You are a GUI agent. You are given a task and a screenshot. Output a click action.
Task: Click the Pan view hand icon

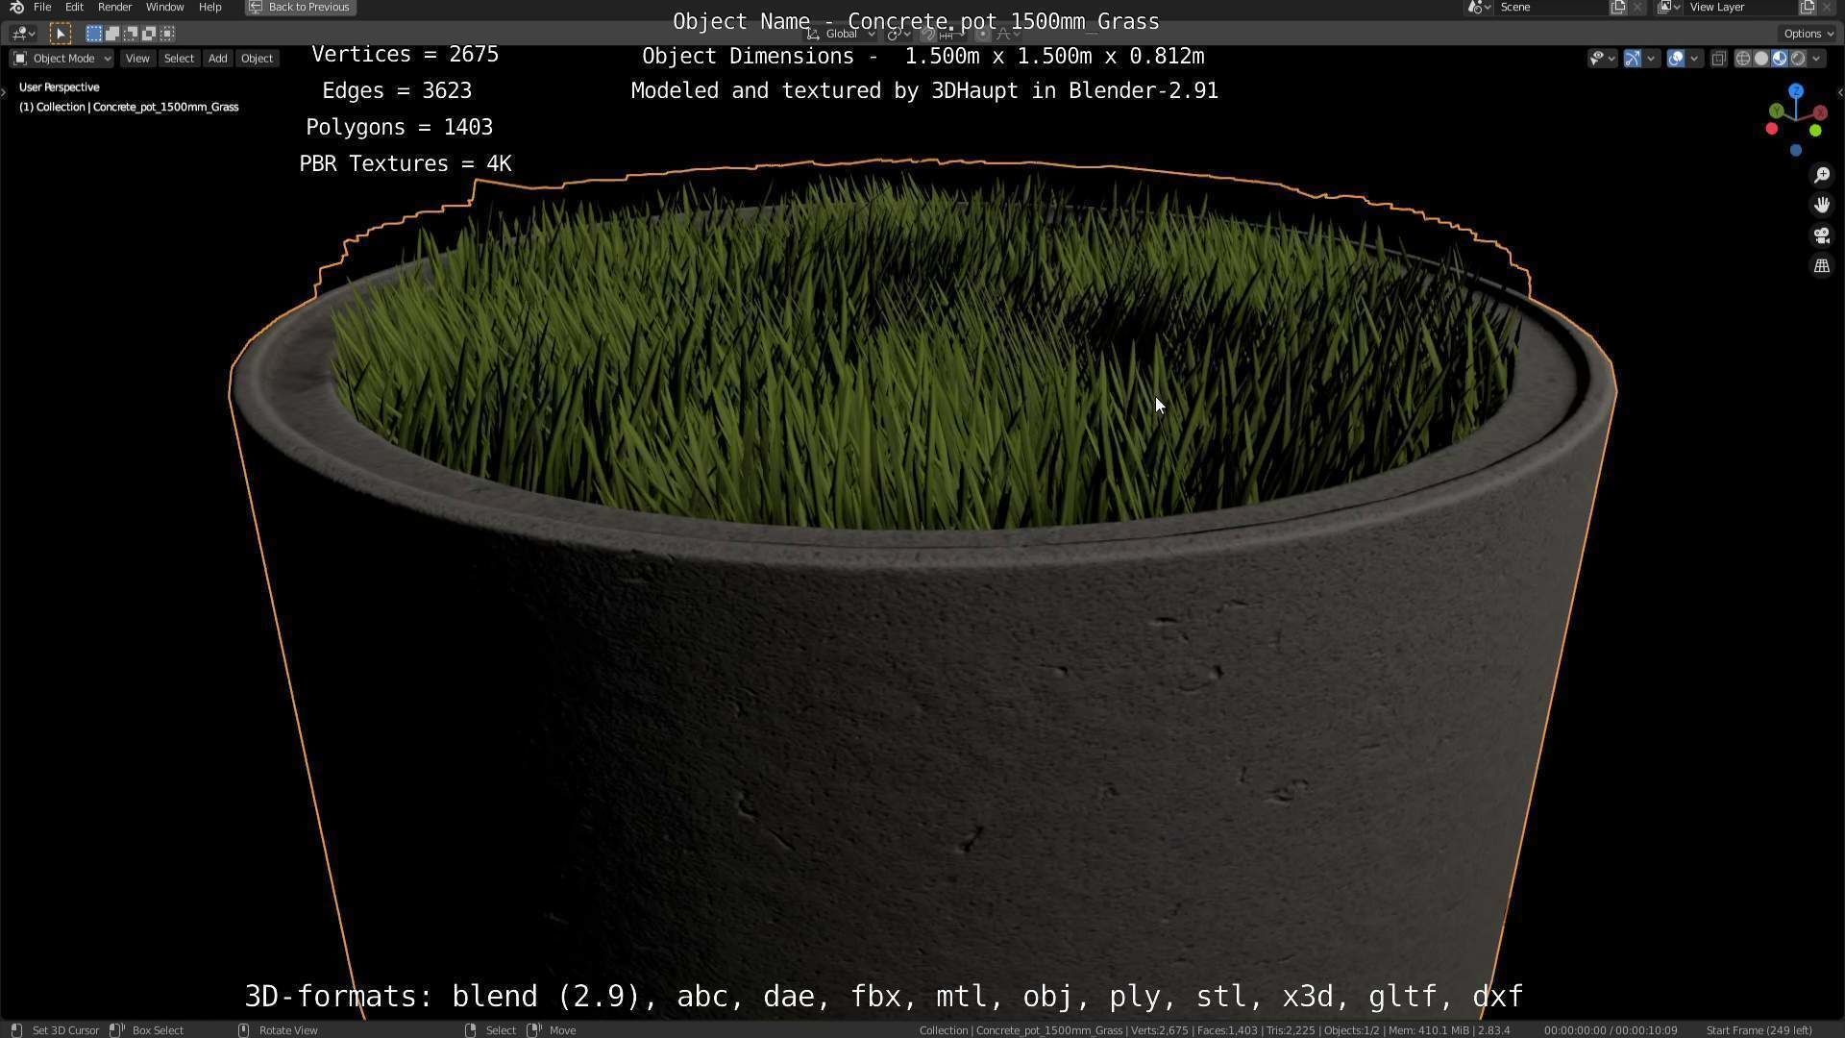pos(1821,205)
